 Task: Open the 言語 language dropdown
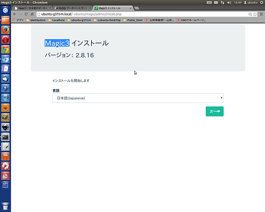(138, 98)
